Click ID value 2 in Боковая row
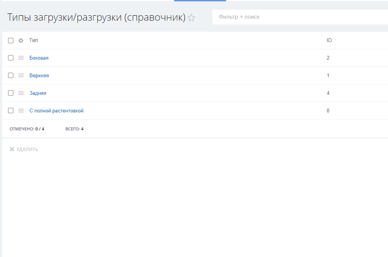This screenshot has height=257, width=388. [x=328, y=58]
